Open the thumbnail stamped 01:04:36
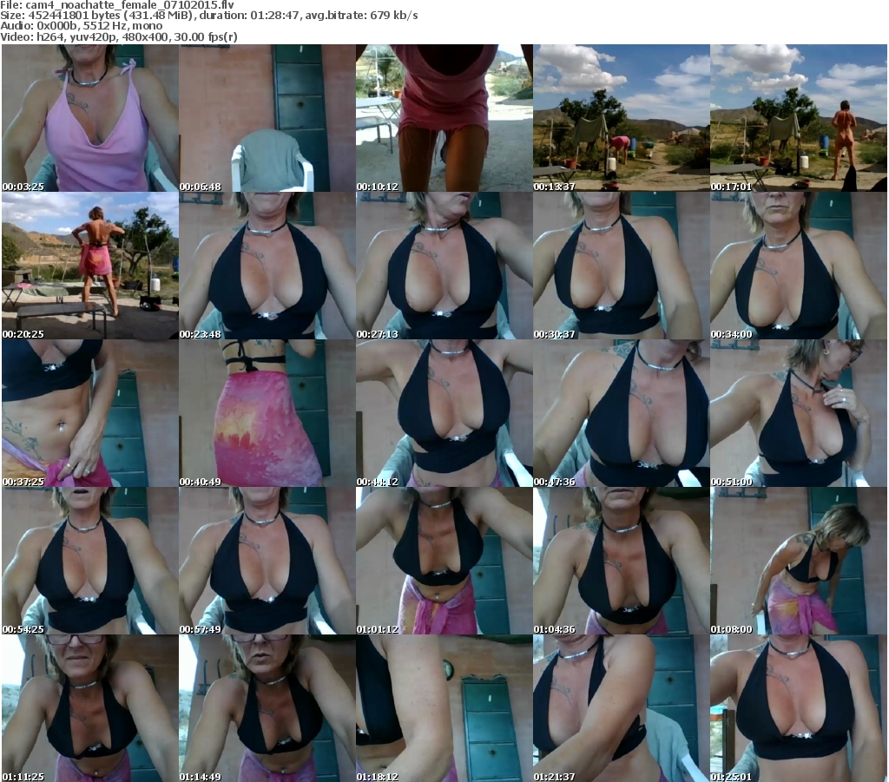The image size is (889, 782). (x=621, y=561)
